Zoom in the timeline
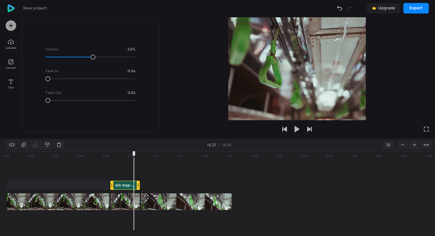Screen dimensions: 435x236 click(414, 145)
